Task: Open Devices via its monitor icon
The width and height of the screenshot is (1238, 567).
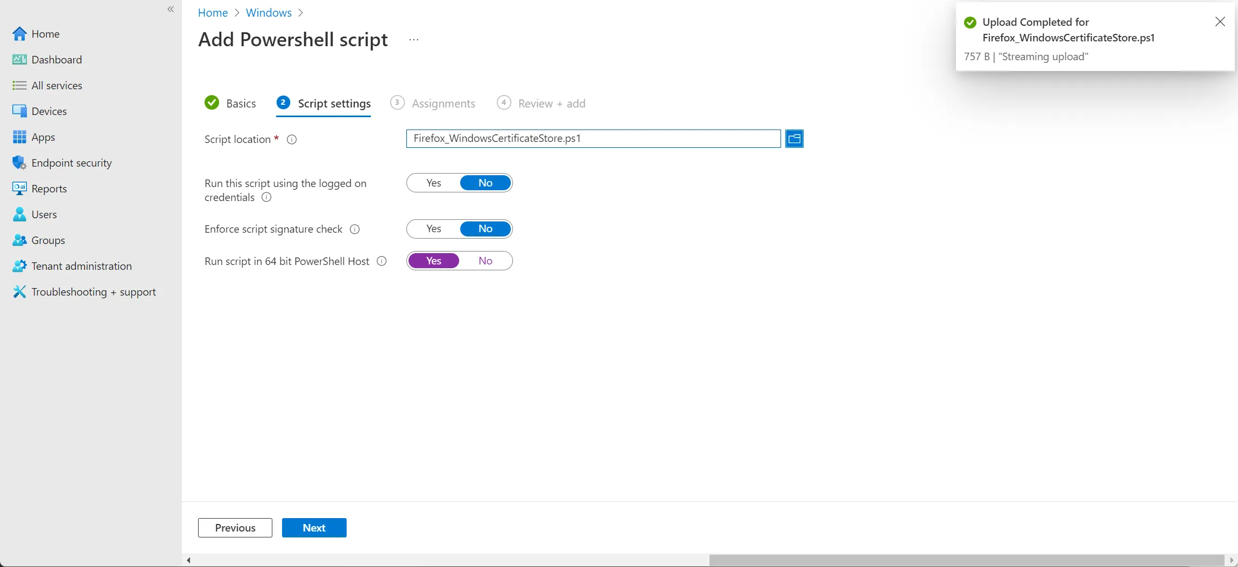Action: point(19,111)
